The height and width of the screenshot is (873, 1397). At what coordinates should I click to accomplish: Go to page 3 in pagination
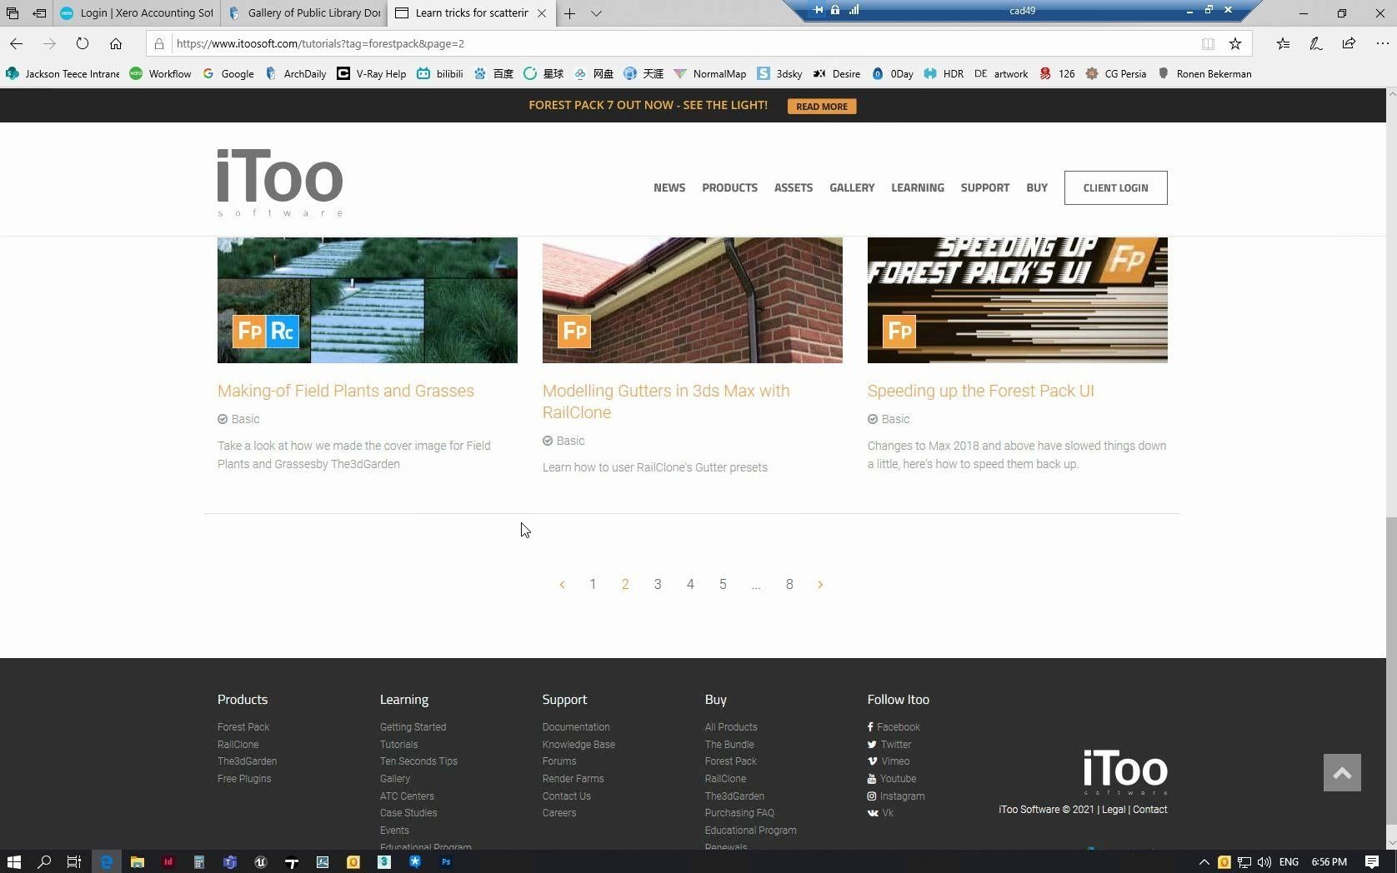click(658, 585)
